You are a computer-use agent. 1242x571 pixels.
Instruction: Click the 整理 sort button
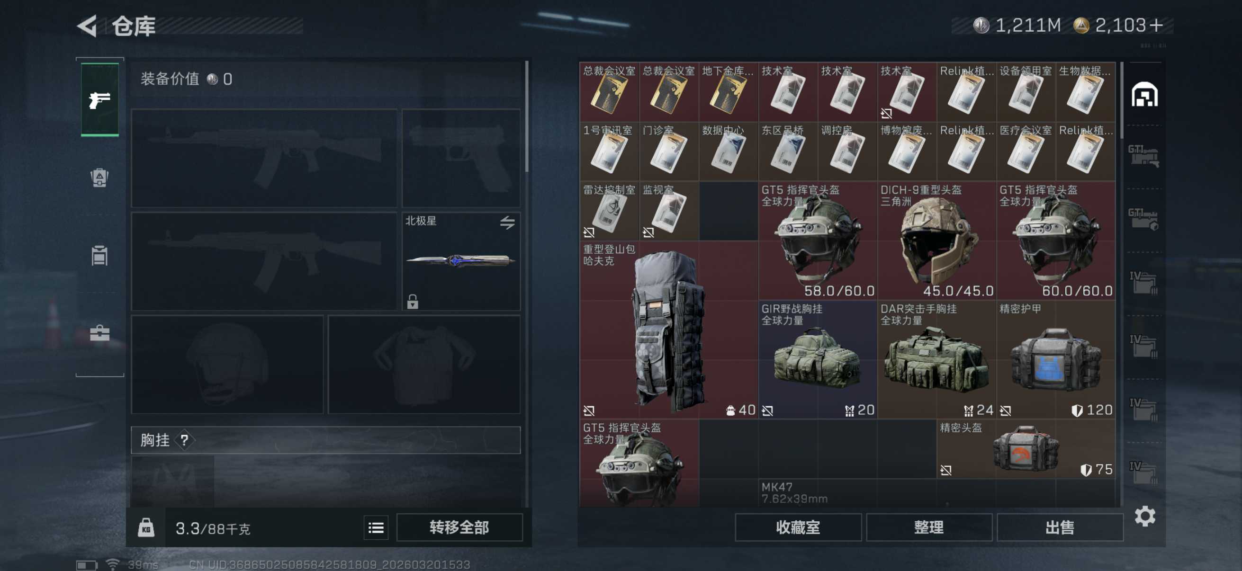click(x=928, y=527)
